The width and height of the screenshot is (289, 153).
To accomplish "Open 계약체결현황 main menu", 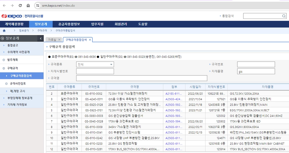I will [x=14, y=24].
